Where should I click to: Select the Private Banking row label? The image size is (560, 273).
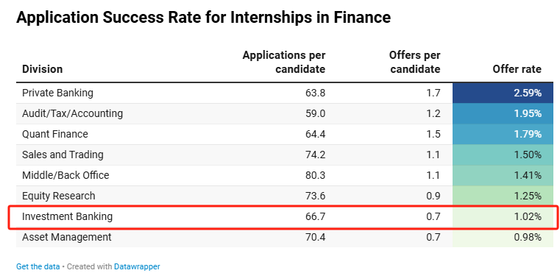pos(57,93)
